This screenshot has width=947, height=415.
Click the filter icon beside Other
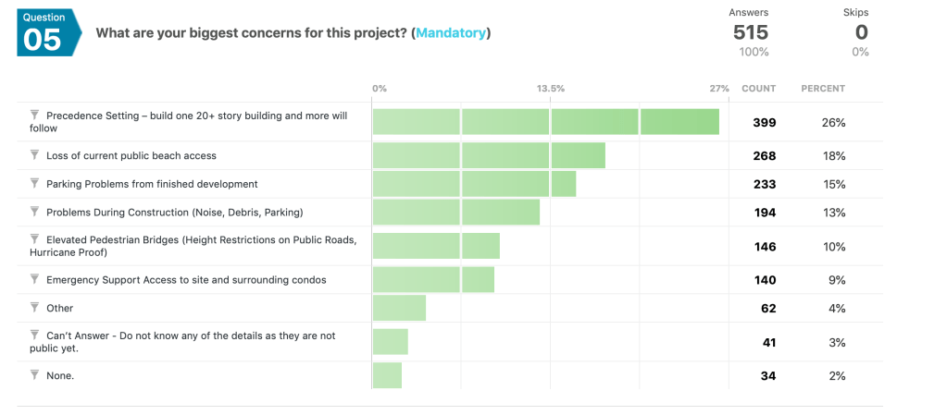pyautogui.click(x=35, y=307)
